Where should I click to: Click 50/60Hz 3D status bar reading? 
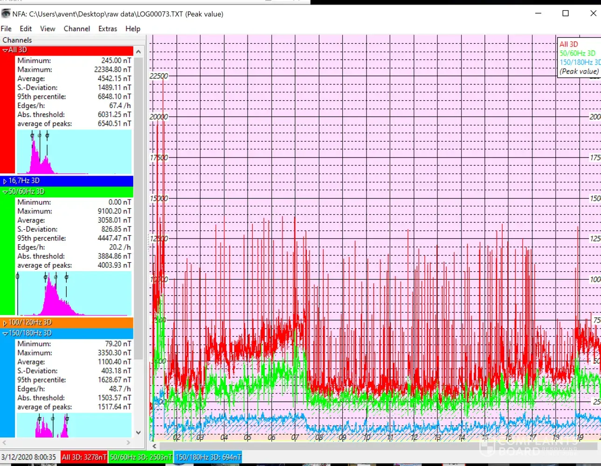coord(141,457)
